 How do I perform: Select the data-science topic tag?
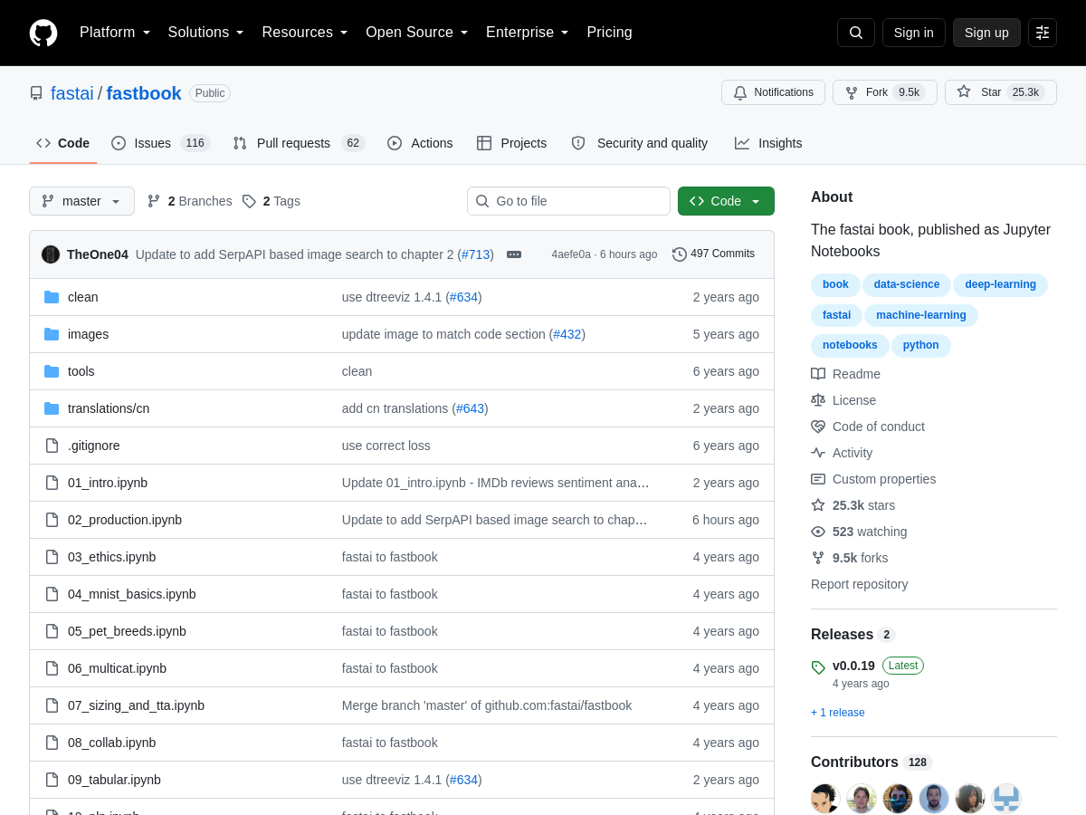point(906,284)
